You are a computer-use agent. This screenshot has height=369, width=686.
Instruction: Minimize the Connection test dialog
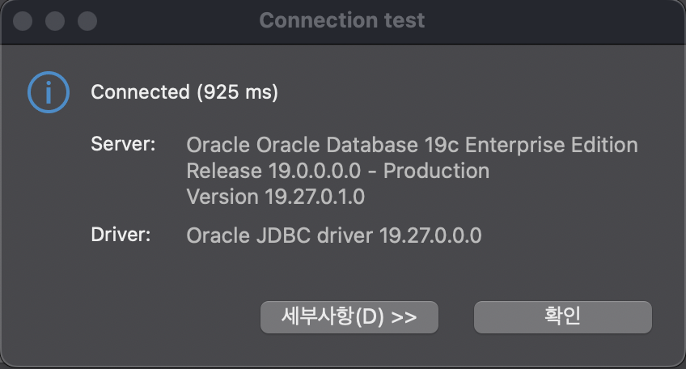click(55, 21)
